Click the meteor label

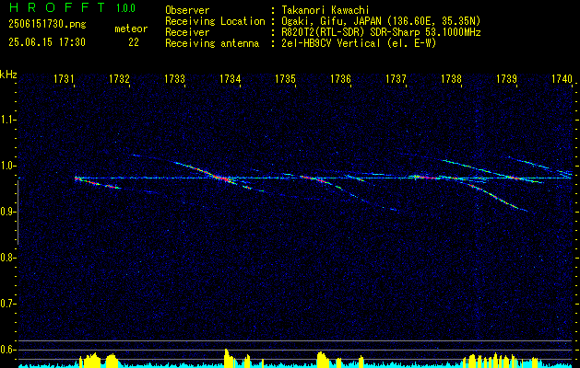click(x=131, y=29)
